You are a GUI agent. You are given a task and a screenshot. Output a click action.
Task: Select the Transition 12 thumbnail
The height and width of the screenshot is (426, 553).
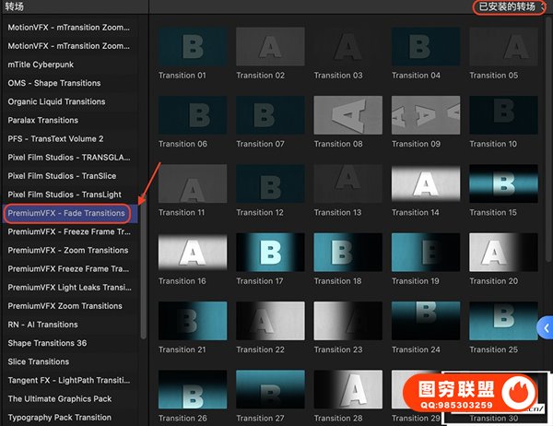coord(270,183)
